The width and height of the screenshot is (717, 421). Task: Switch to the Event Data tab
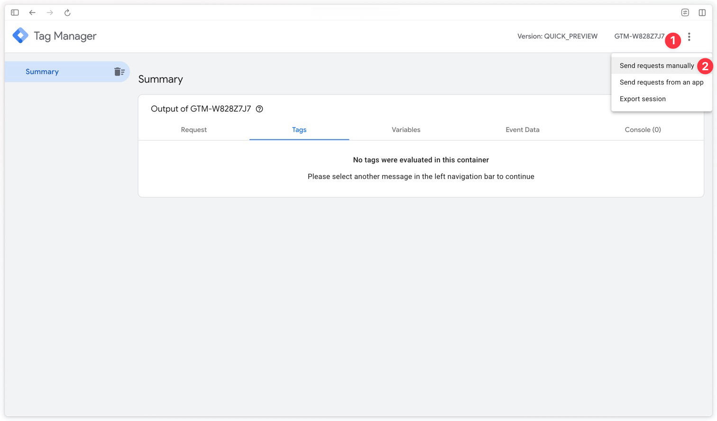pos(523,130)
